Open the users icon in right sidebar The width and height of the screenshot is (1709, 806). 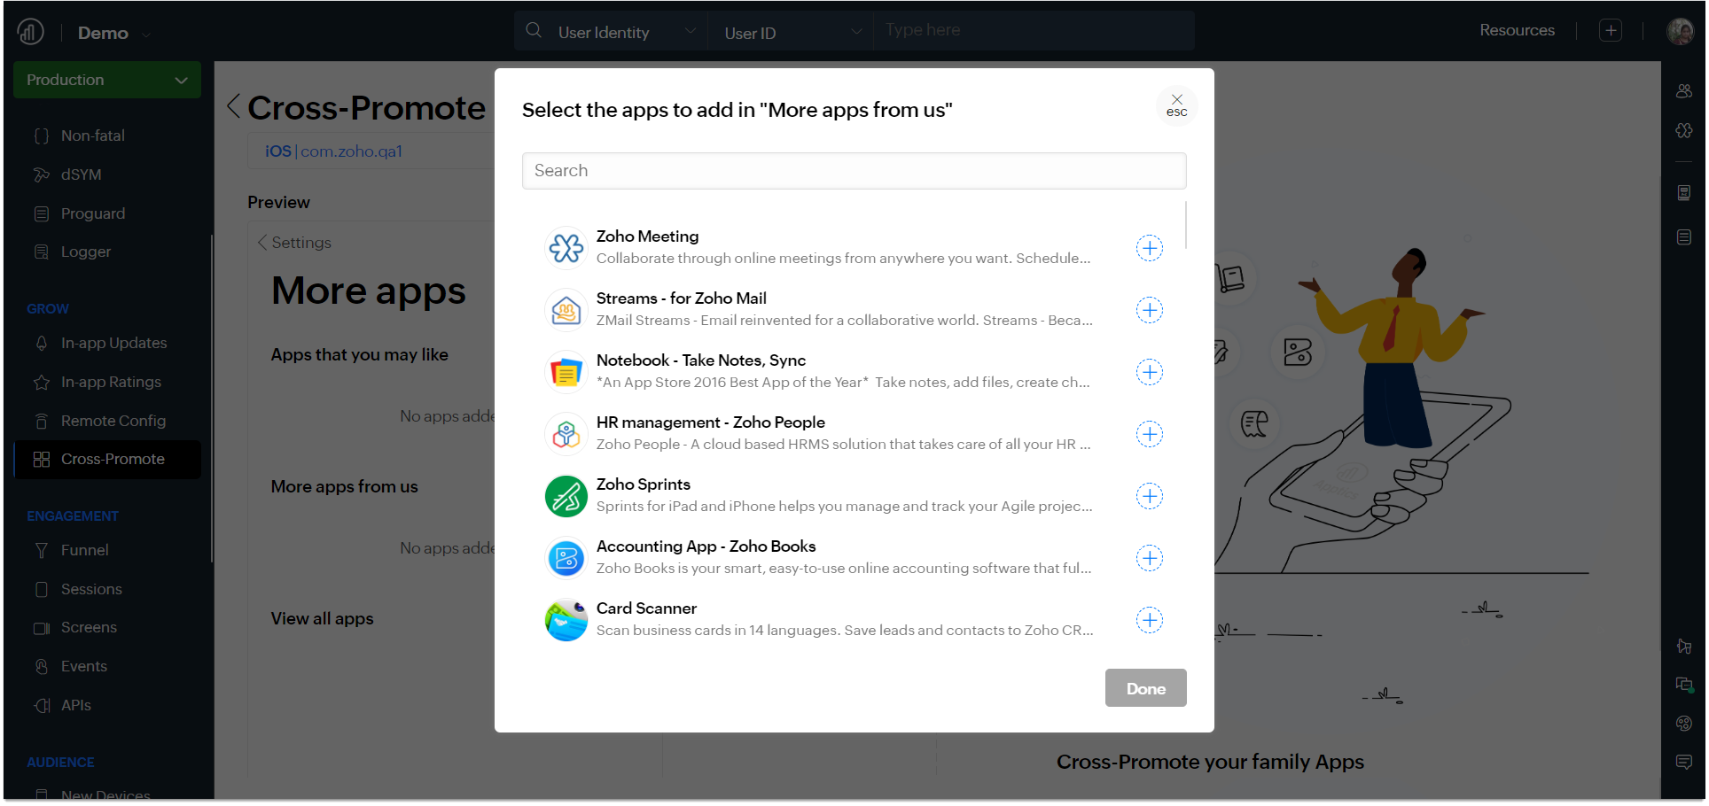[1684, 90]
